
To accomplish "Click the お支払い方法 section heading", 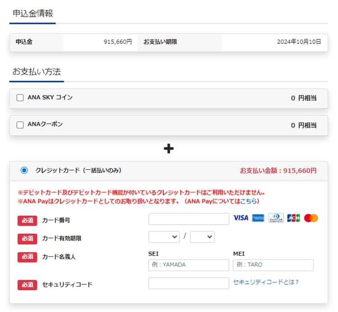I will 37,72.
